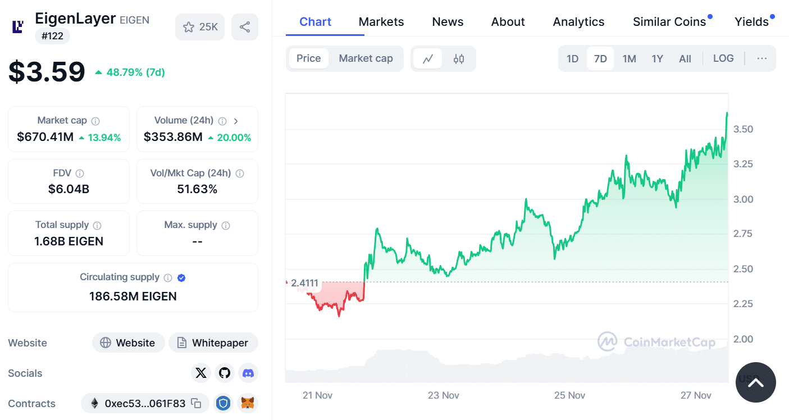
Task: Click the verified circulating supply badge
Action: click(181, 277)
